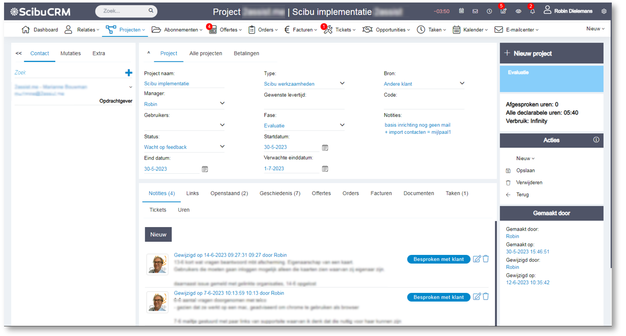
Task: Click the info icon in the Acties header
Action: (596, 140)
